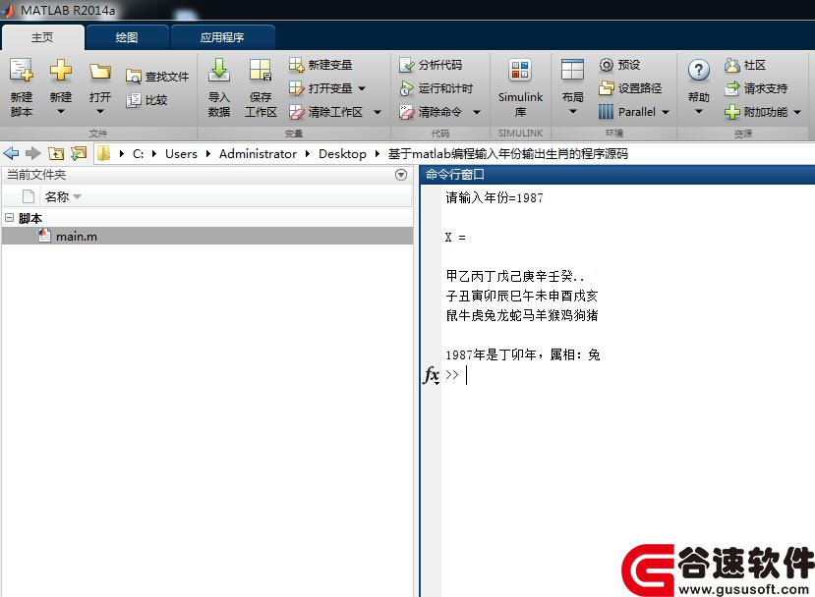Click 新建变量 (New Variable)
The height and width of the screenshot is (597, 815).
pyautogui.click(x=320, y=65)
